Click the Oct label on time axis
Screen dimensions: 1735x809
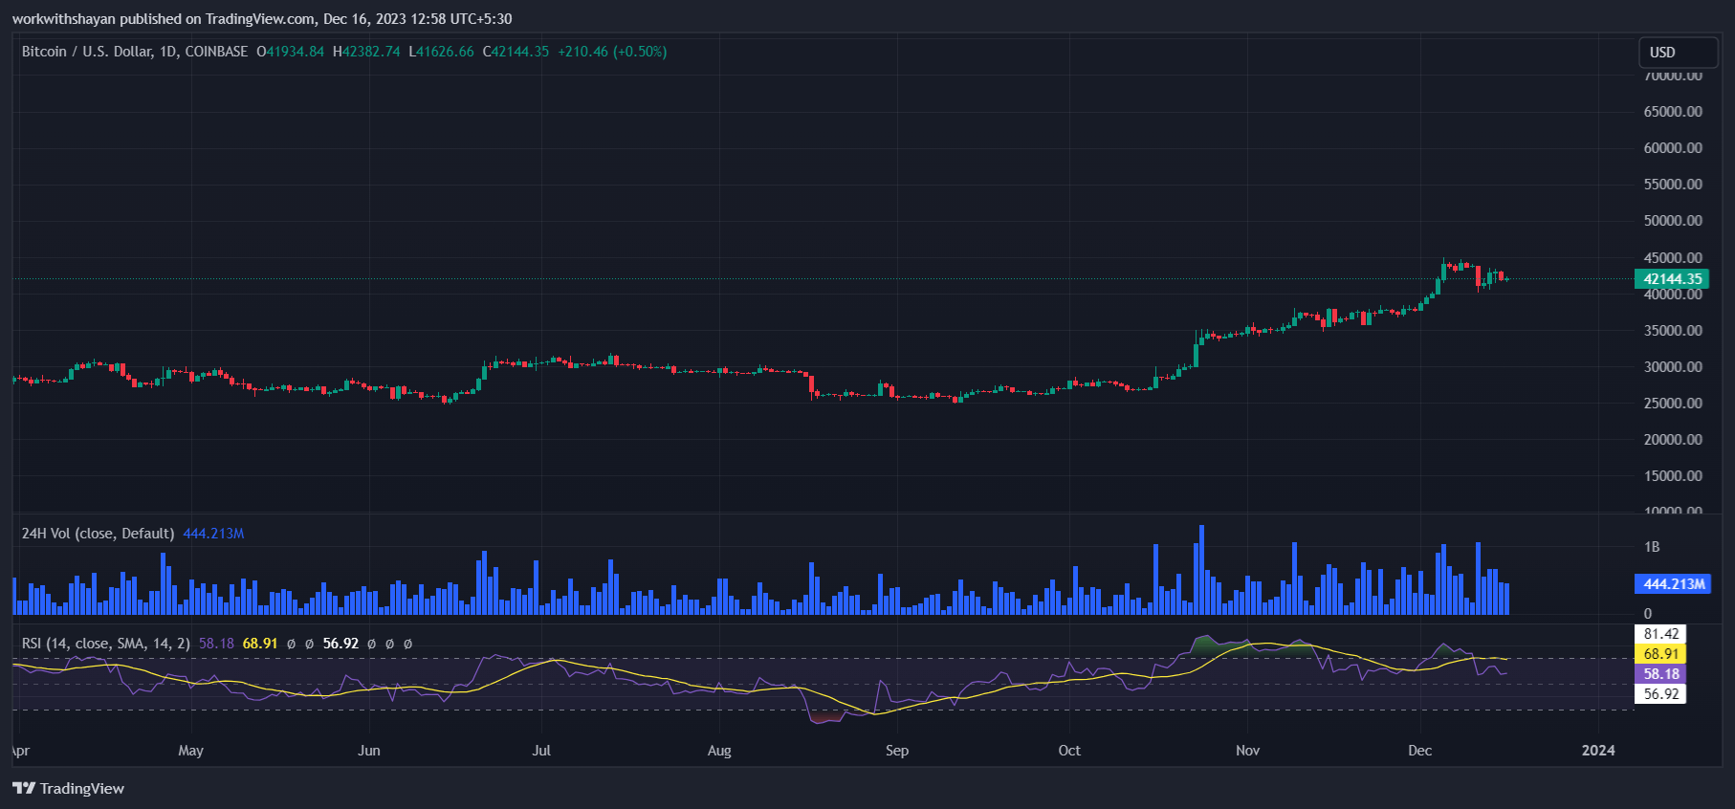click(x=1069, y=751)
